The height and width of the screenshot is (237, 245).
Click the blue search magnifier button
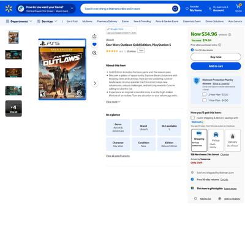175,9
